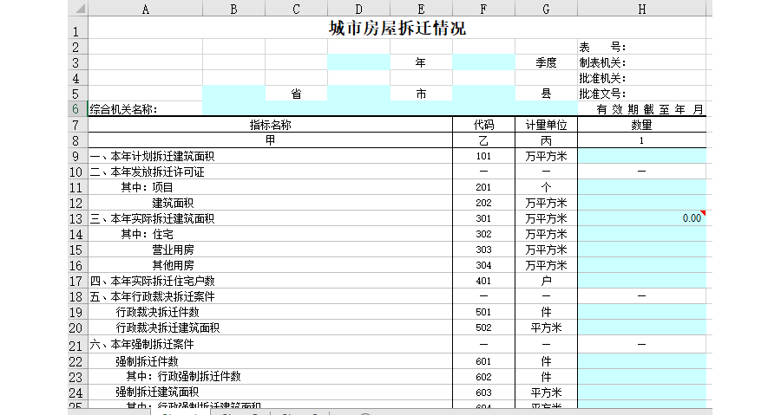Click the 计量单位 header cell
This screenshot has width=781, height=415.
[546, 125]
